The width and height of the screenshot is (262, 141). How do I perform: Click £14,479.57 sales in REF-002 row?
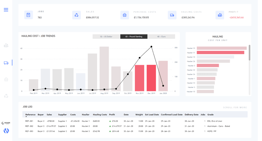51,126
